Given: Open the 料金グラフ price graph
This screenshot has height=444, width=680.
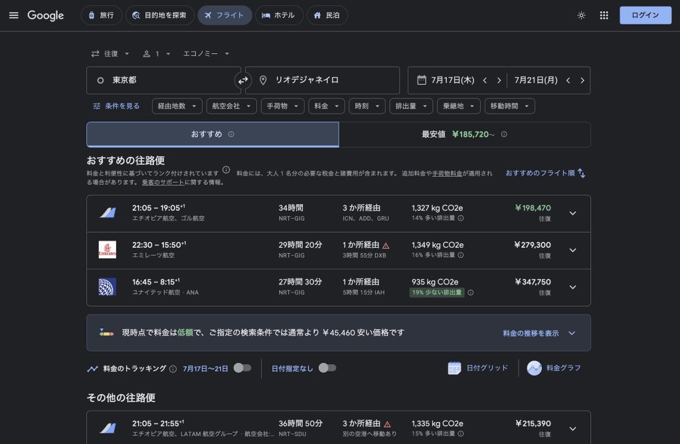Looking at the screenshot, I should 554,368.
